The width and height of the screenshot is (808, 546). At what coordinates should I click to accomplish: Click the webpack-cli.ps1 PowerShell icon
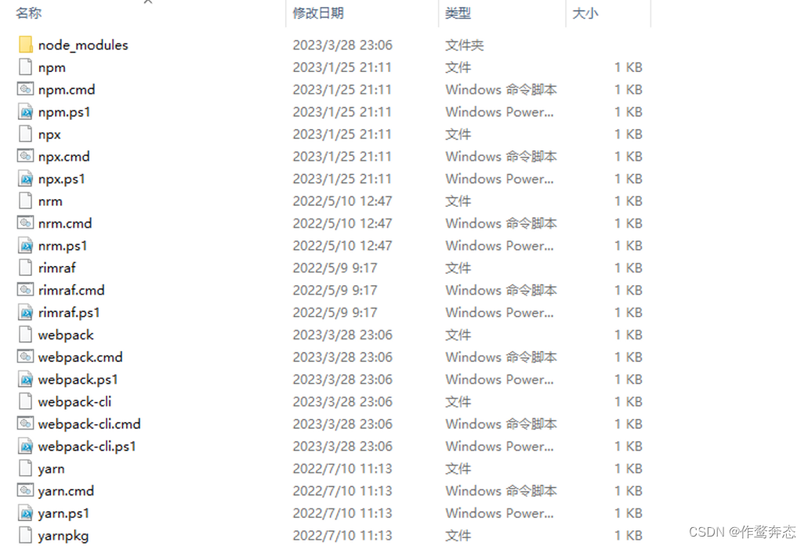tap(25, 447)
